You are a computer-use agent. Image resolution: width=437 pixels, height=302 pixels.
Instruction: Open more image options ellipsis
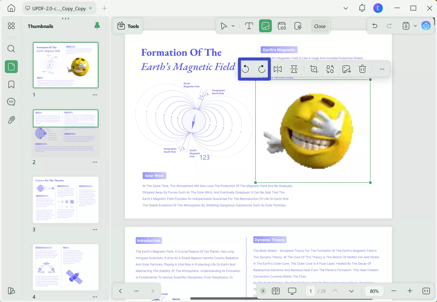[382, 69]
